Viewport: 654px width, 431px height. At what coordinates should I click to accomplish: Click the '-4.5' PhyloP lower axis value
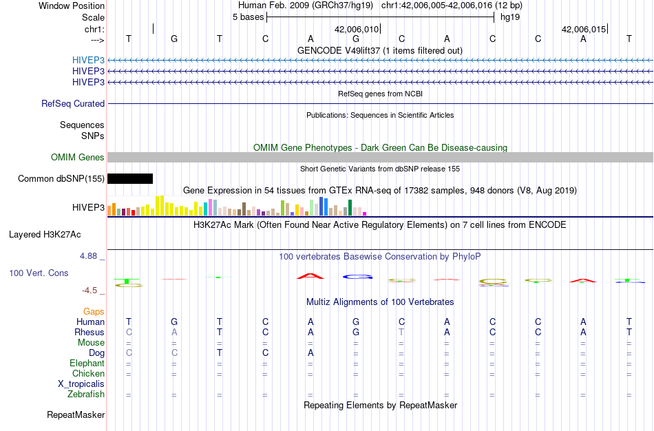(89, 291)
